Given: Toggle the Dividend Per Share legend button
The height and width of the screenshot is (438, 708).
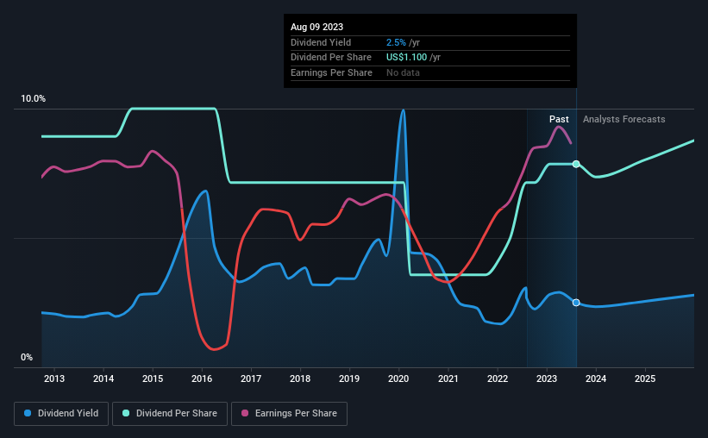Looking at the screenshot, I should tap(170, 414).
